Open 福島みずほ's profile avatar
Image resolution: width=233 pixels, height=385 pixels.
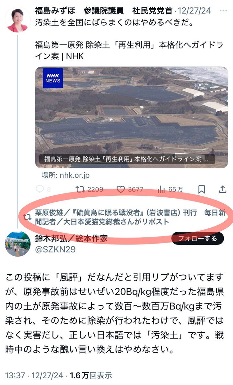(x=17, y=19)
